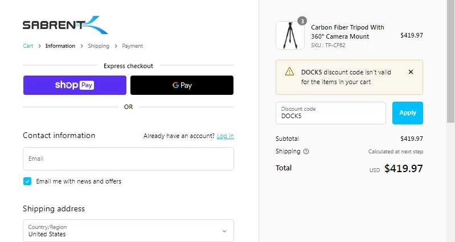Click the Total amount $419.97
The height and width of the screenshot is (242, 455).
click(x=403, y=168)
